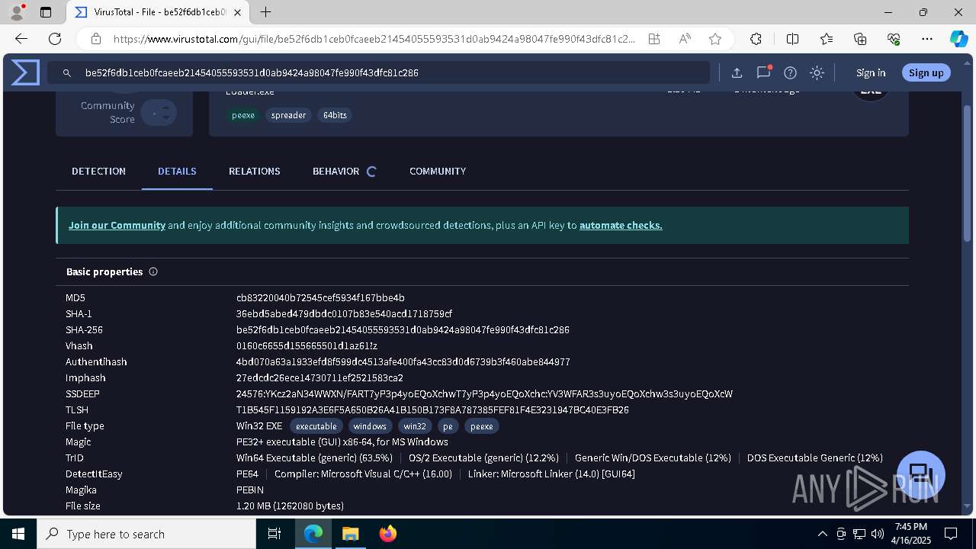
Task: Click the SHA-1 hash value
Action: click(x=344, y=314)
